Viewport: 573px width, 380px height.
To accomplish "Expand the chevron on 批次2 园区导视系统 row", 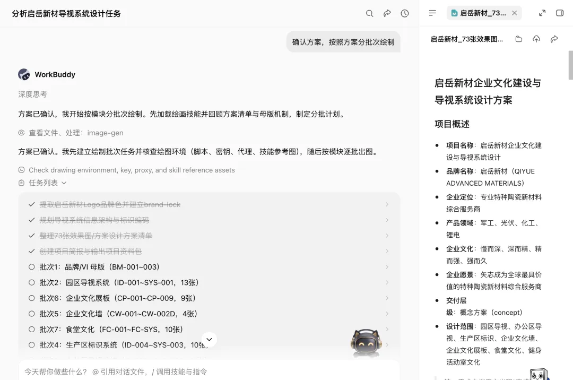I will click(387, 282).
